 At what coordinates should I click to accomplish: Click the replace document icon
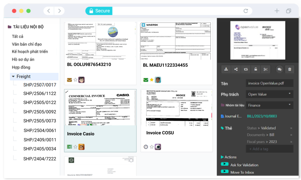pyautogui.click(x=246, y=69)
